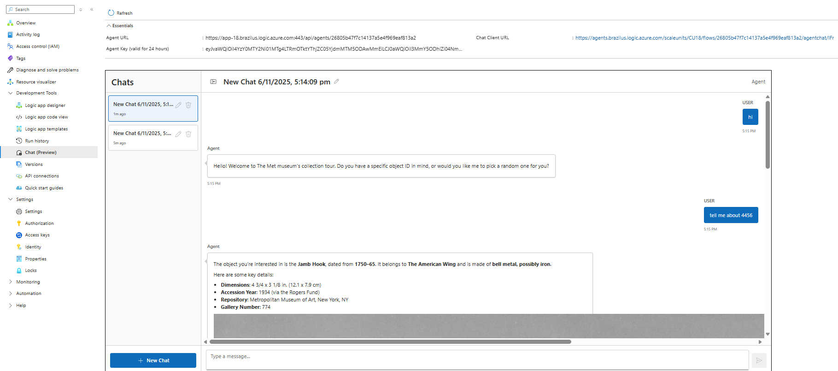Click the 'tell me about 4456' message bubble
The width and height of the screenshot is (838, 371).
[x=731, y=215]
